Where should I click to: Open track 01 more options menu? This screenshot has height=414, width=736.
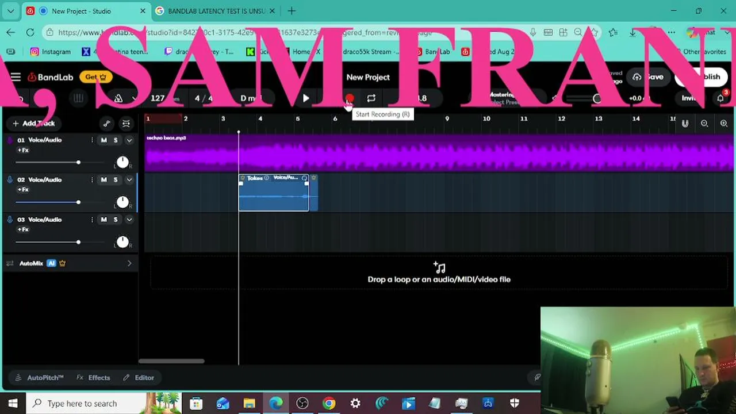point(92,140)
